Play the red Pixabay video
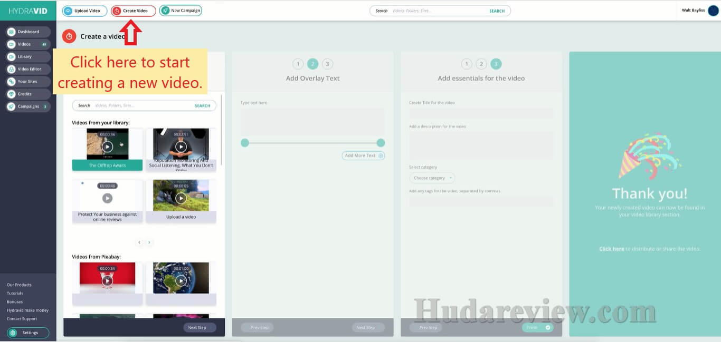 point(107,281)
